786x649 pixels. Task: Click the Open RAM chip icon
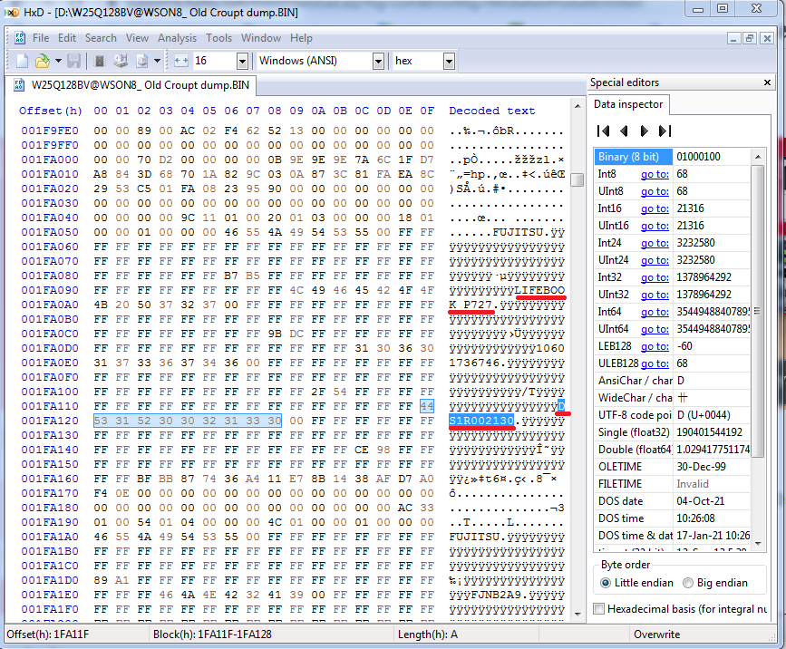tap(100, 61)
